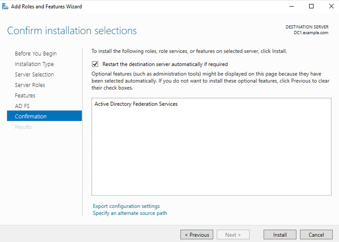This screenshot has height=242, width=339.
Task: Select the highlighted Confirmation step
Action: click(44, 116)
